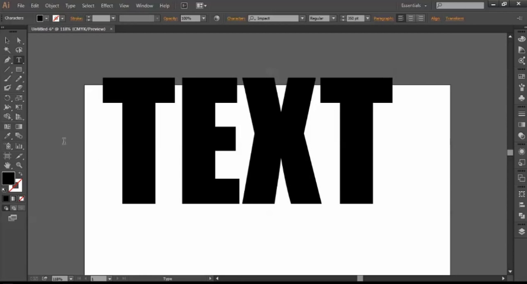The width and height of the screenshot is (527, 284).
Task: Select the Selection (black arrow) tool
Action: coord(7,41)
